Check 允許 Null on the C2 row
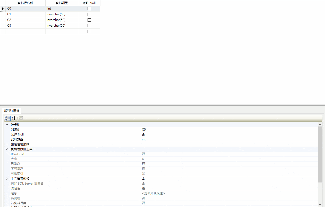This screenshot has height=207, width=325. click(x=89, y=20)
